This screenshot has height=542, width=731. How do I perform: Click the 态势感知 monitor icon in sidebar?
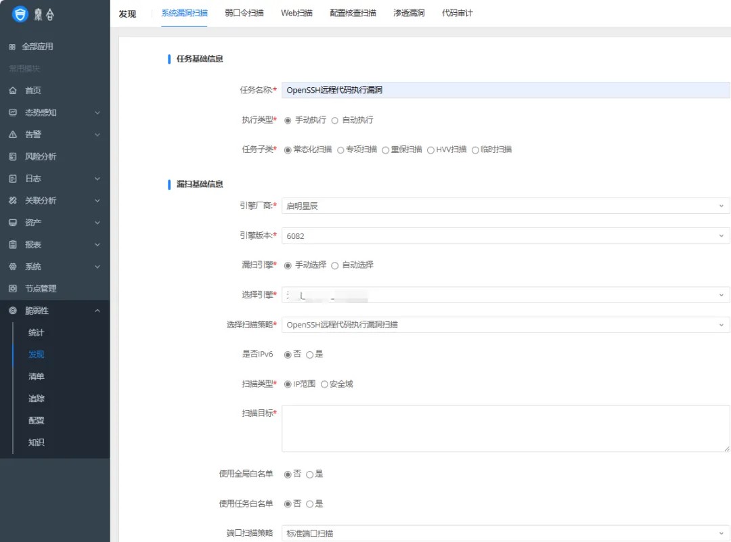point(13,112)
